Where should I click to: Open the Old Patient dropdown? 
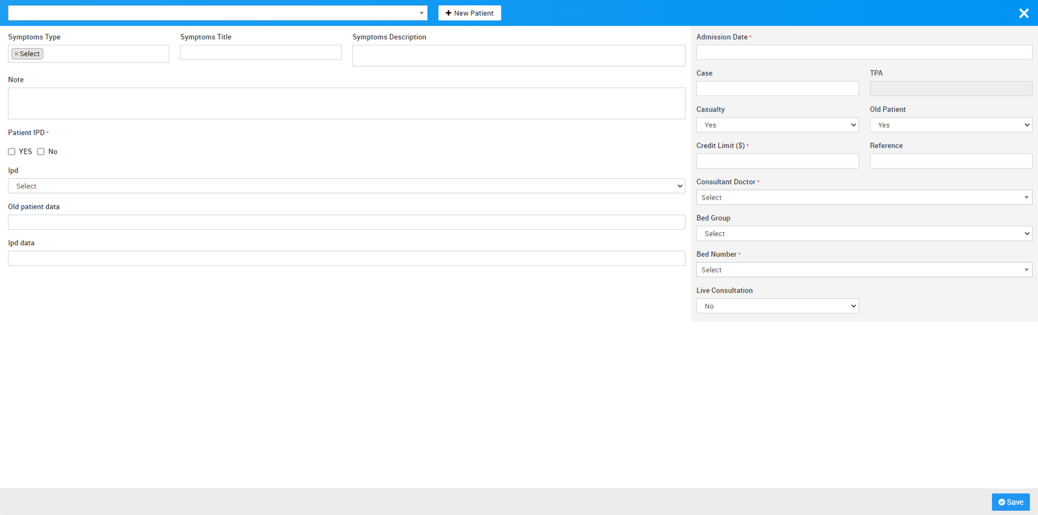click(950, 125)
